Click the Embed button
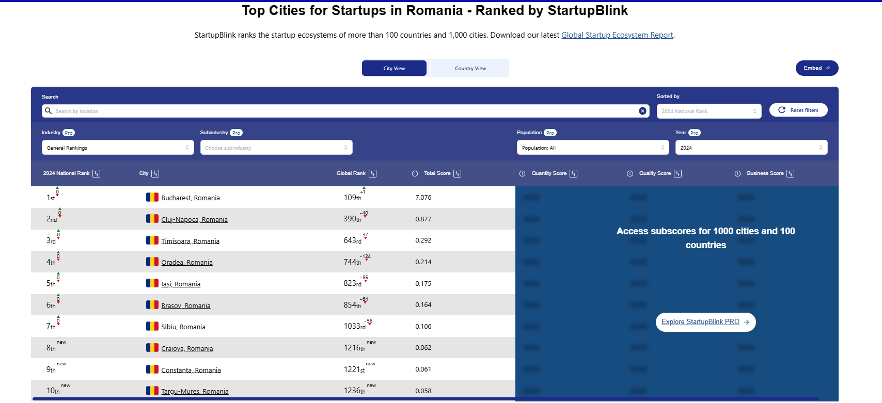Screen dimensions: 882x403 (817, 68)
